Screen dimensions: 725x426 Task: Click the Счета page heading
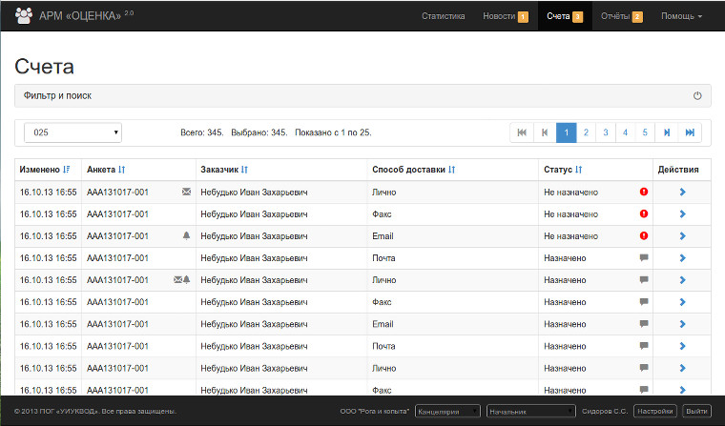coord(45,67)
